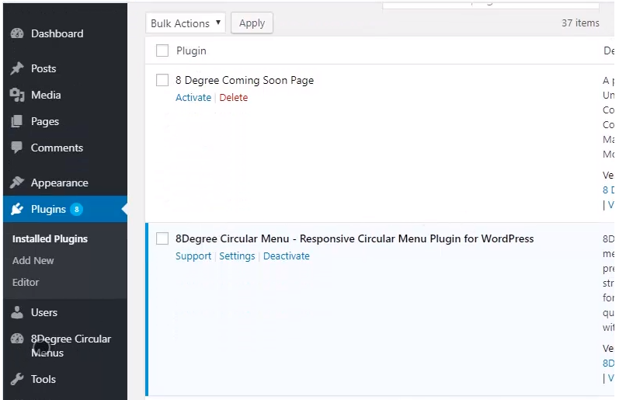Activate the 8 Degree Coming Soon Page plugin

[193, 98]
